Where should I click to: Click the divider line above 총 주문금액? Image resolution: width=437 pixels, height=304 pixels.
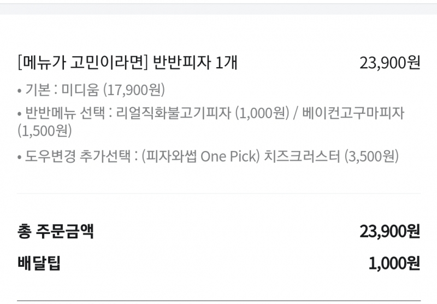(218, 193)
